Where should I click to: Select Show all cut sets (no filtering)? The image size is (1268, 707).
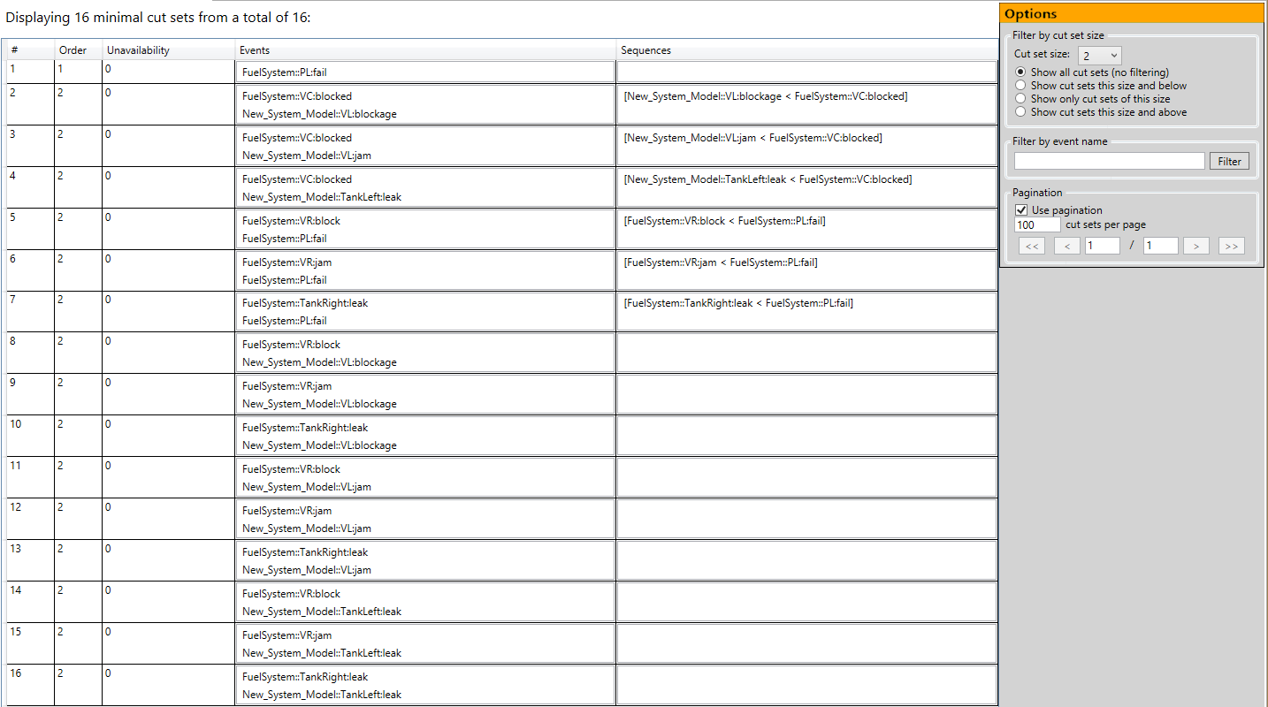pyautogui.click(x=1021, y=72)
